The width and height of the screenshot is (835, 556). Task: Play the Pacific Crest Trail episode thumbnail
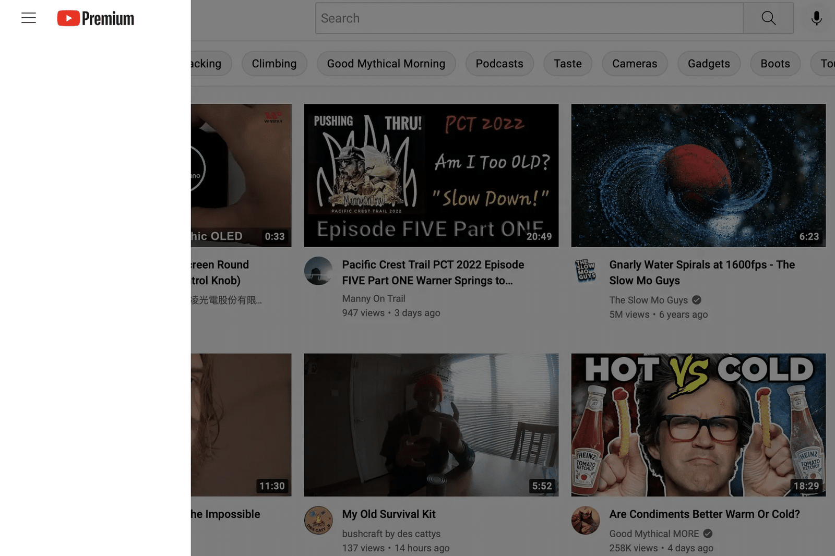(431, 175)
